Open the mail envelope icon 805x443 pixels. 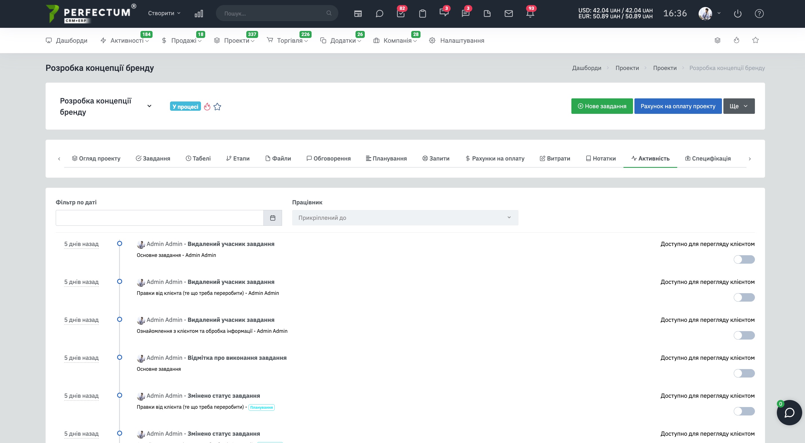[509, 13]
